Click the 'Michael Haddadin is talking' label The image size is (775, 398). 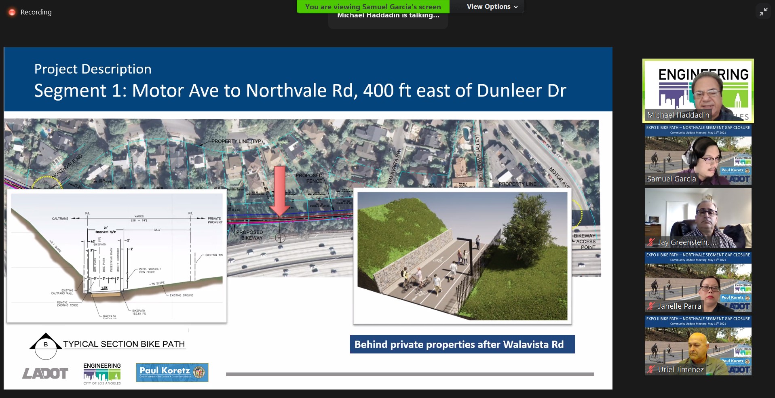coord(388,16)
